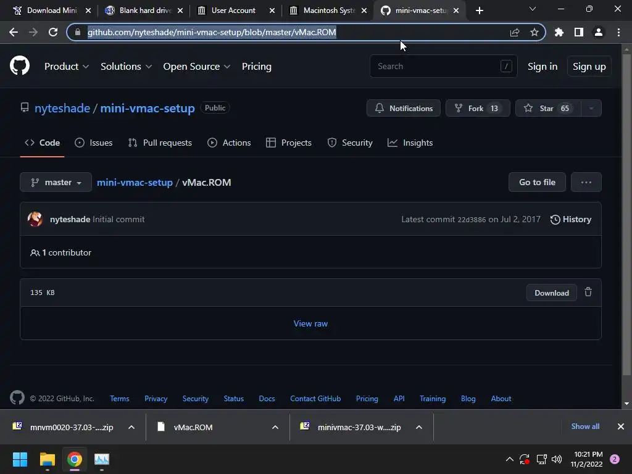Screen dimensions: 632x474
Task: Open the Insights tab
Action: (x=410, y=143)
